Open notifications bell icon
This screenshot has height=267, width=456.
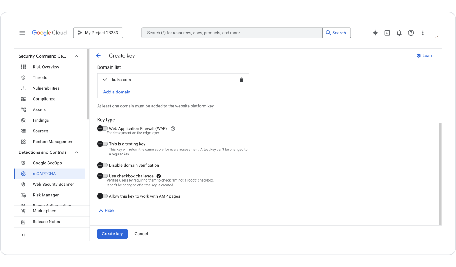point(399,33)
